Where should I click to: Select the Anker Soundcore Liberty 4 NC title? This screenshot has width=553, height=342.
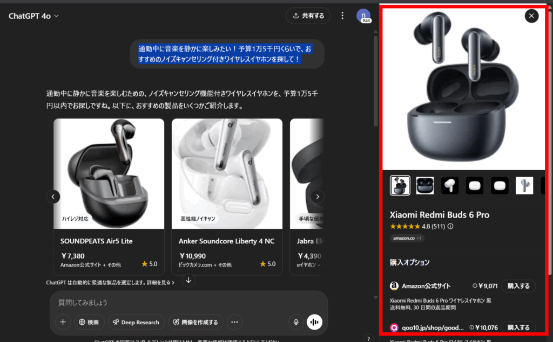[x=226, y=241]
